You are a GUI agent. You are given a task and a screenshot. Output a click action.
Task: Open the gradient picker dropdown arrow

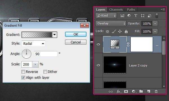(55, 35)
